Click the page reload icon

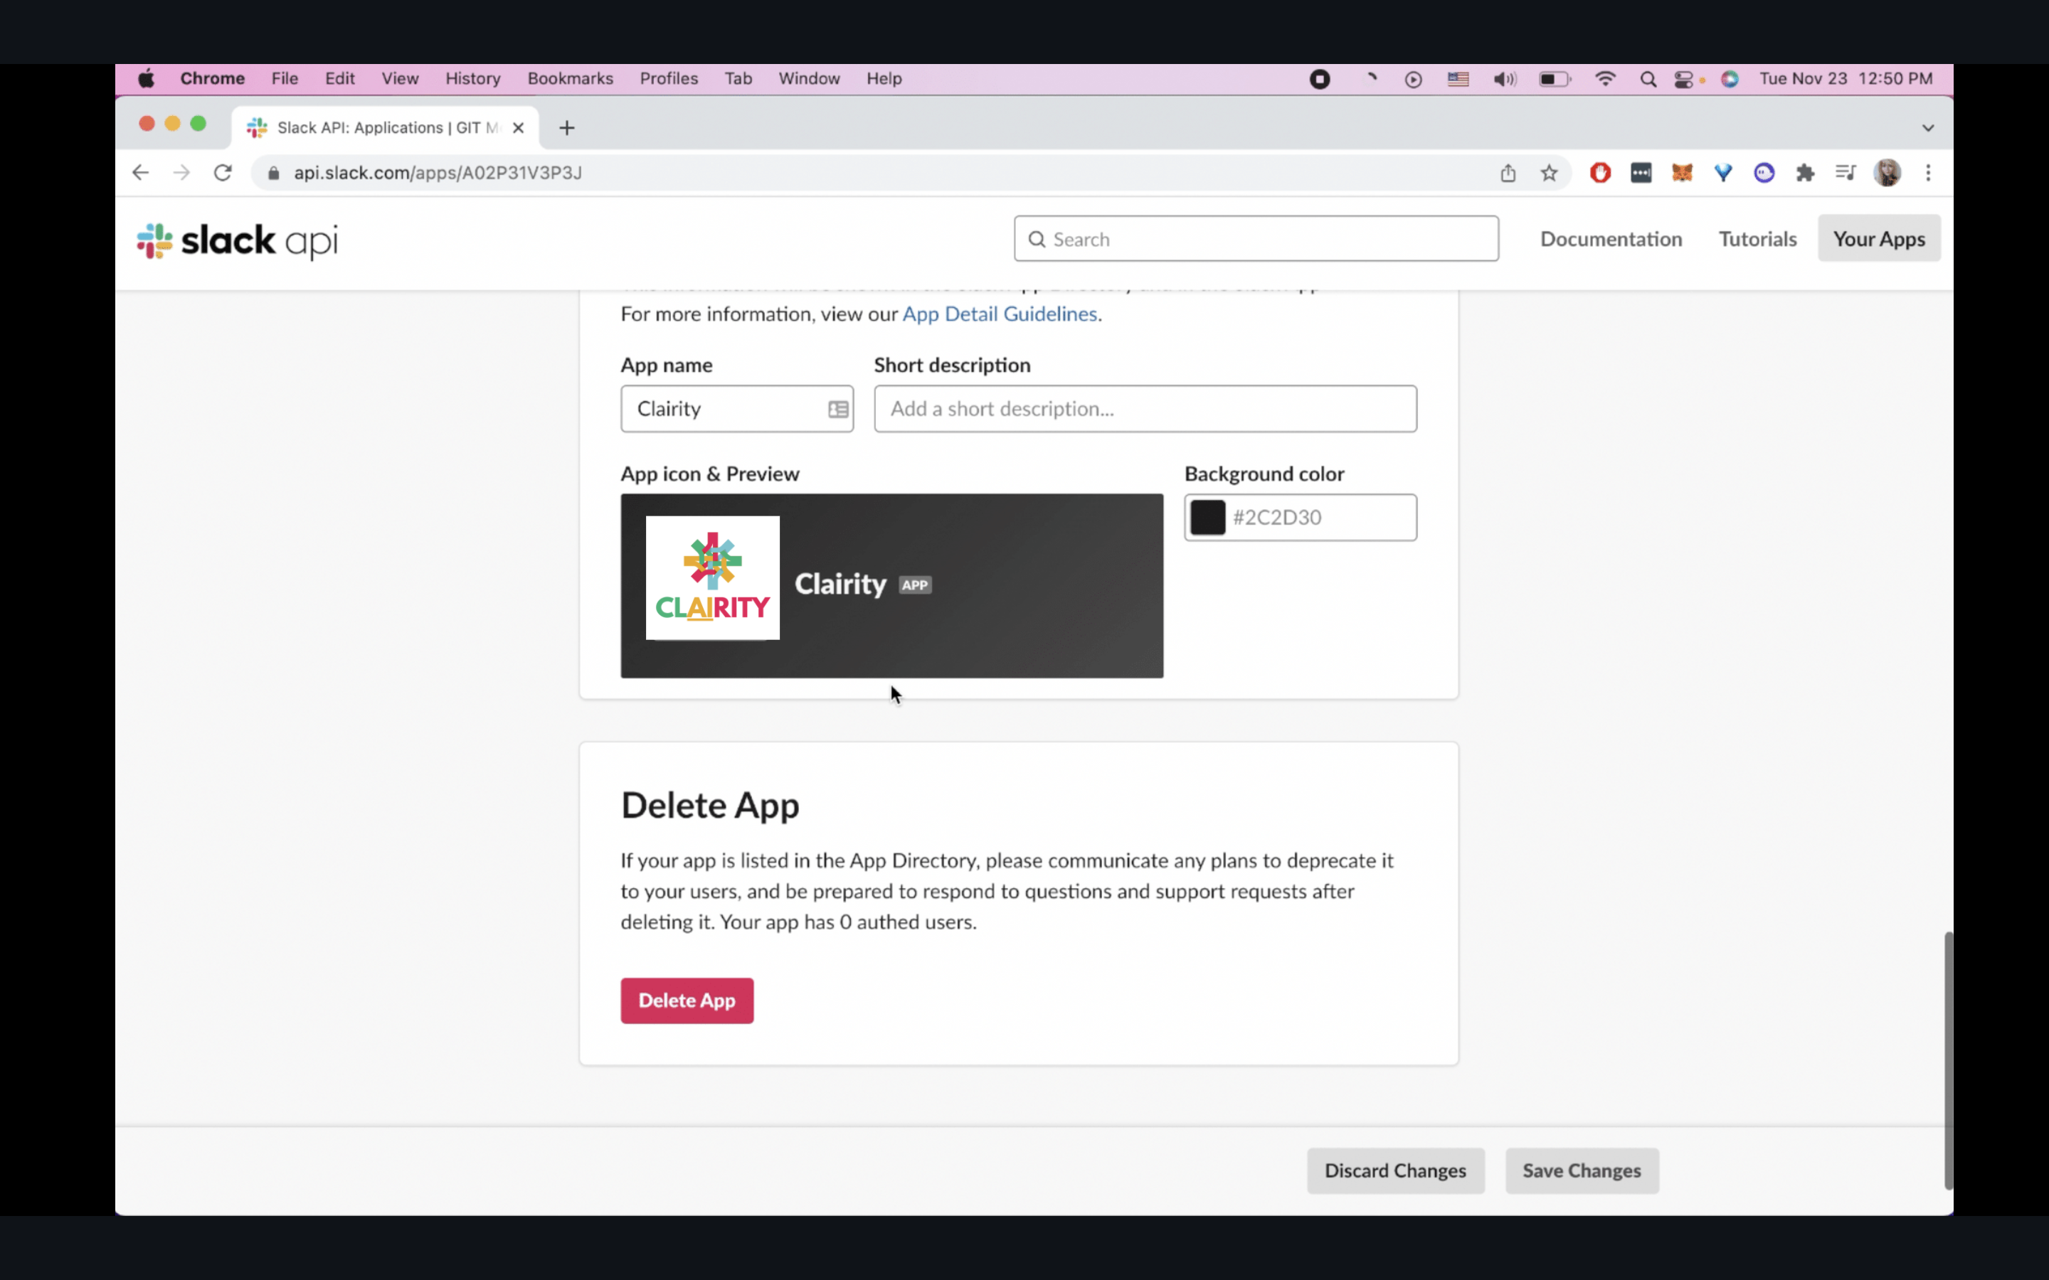click(223, 173)
